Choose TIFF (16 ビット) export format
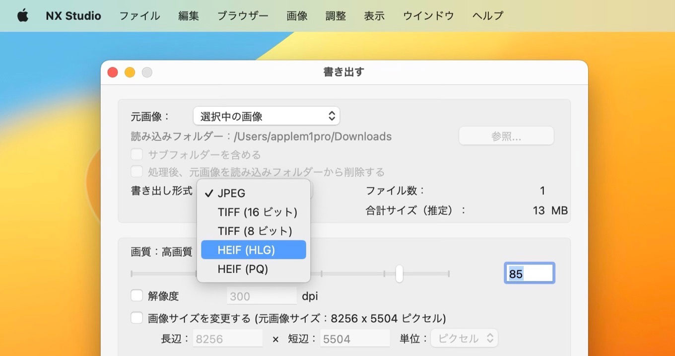 coord(254,212)
